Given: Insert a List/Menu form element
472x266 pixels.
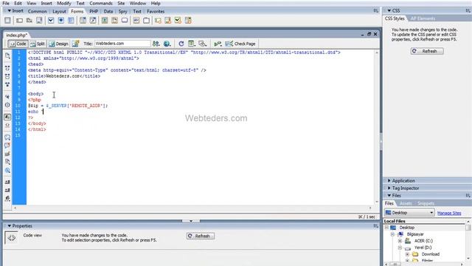Looking at the screenshot, I should click(x=83, y=21).
